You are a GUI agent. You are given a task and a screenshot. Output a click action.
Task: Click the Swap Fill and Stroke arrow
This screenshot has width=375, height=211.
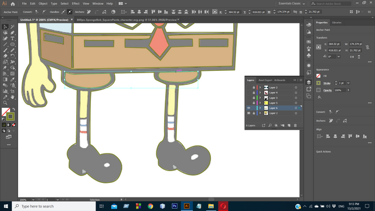13,110
